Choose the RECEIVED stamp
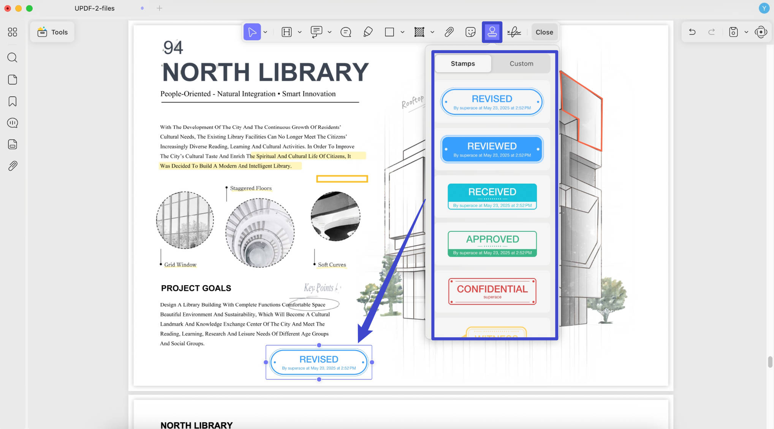The width and height of the screenshot is (774, 429). click(x=492, y=197)
